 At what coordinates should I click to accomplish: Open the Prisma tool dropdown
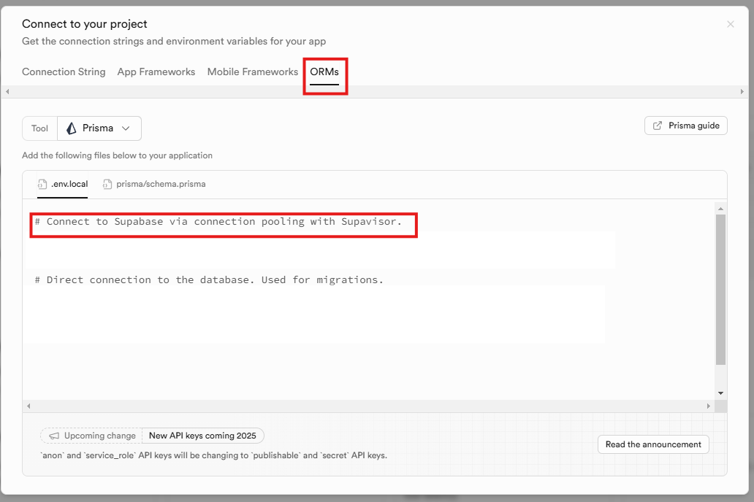(99, 128)
